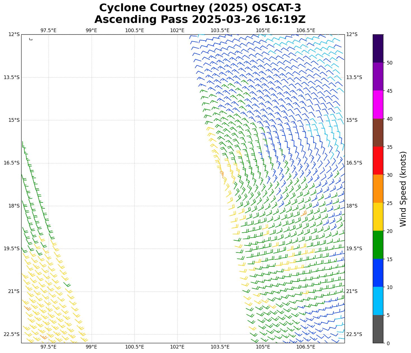411x353 pixels.
Task: Click the Cyclone Courtney (2025) OSCAT-3 title
Action: [x=200, y=8]
